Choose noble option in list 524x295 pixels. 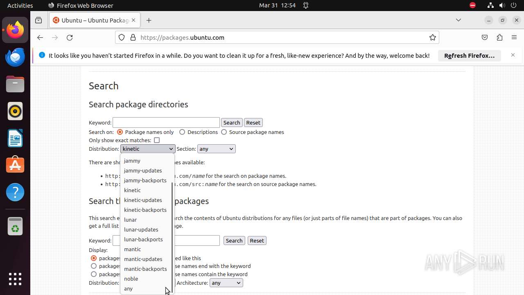146,279
